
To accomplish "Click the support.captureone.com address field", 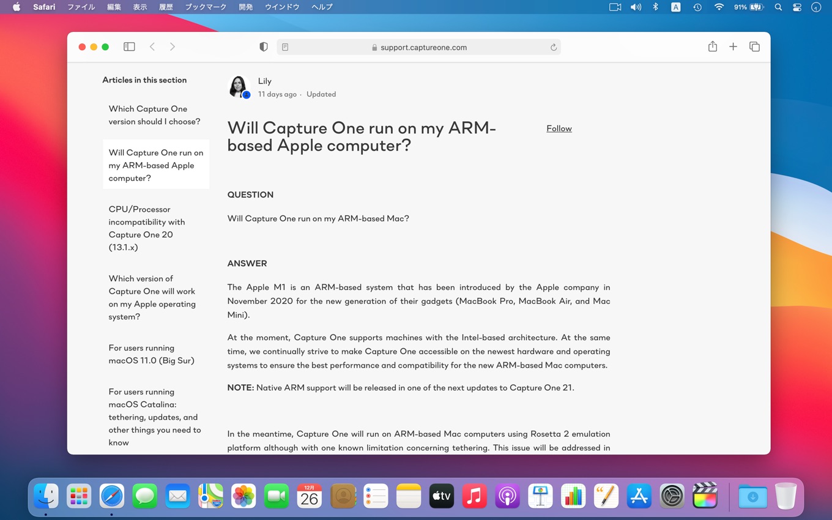I will click(x=423, y=47).
